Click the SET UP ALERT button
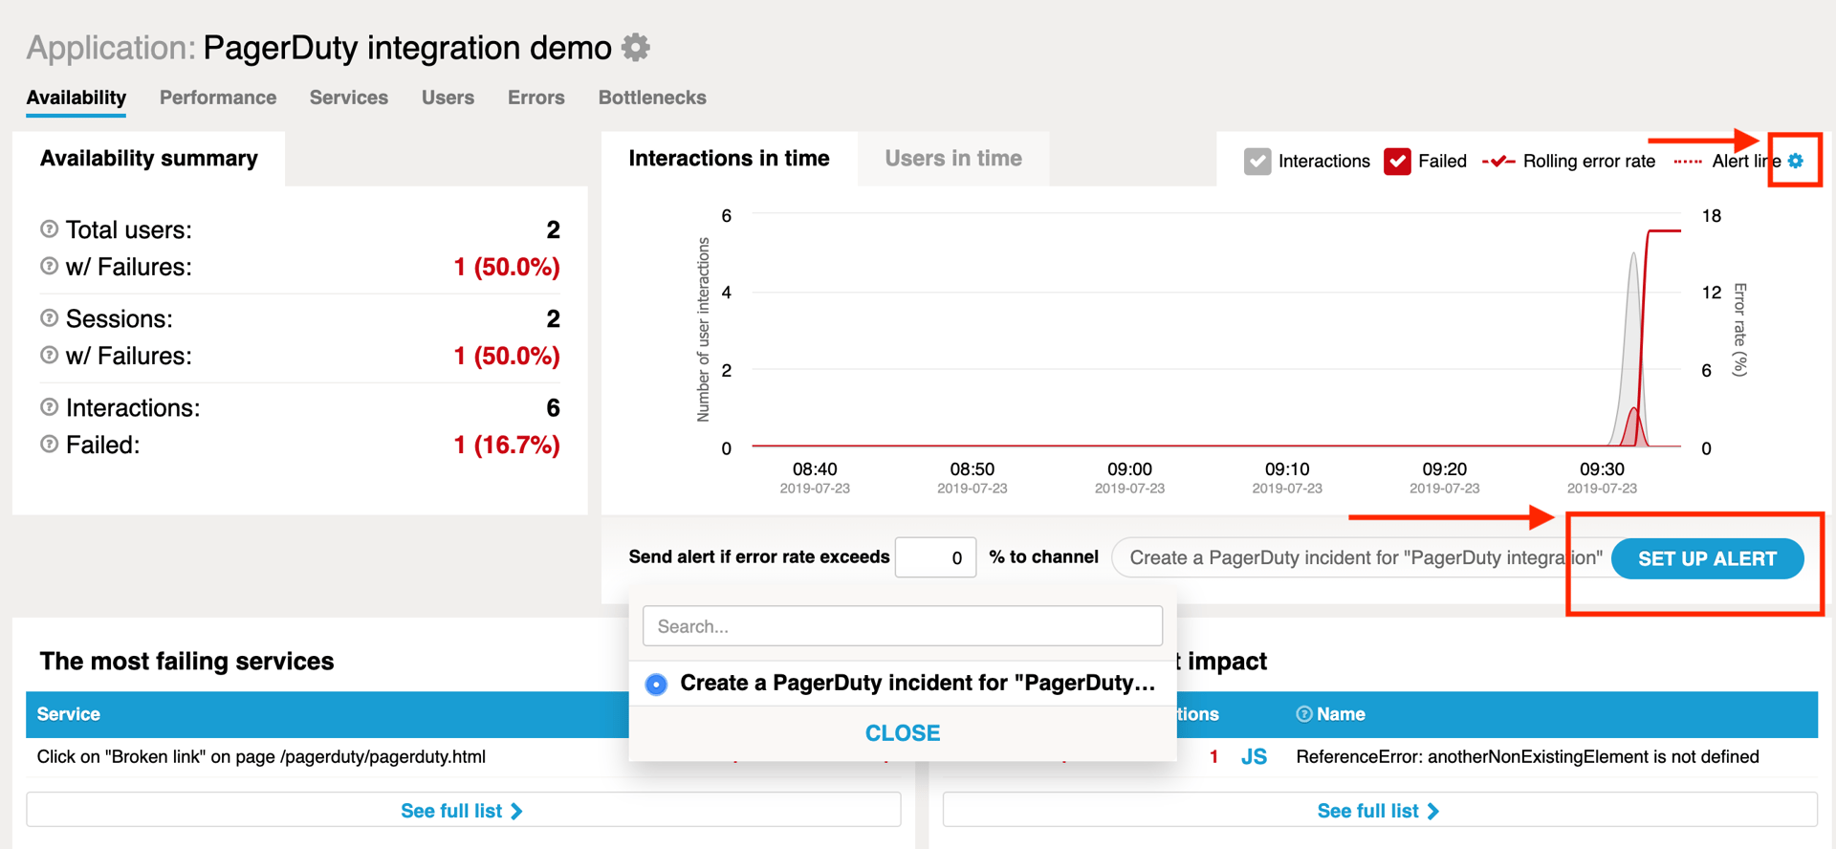The image size is (1836, 849). [1707, 558]
